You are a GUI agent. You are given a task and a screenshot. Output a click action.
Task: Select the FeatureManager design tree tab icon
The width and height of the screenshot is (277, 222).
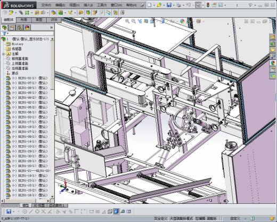[x=5, y=28]
